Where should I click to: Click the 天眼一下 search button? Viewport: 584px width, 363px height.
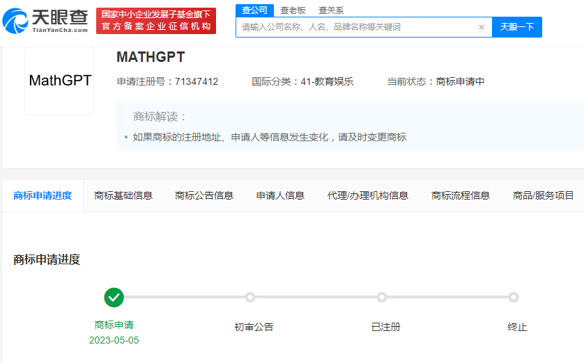click(x=517, y=27)
